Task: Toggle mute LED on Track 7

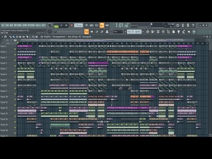Action: [15, 83]
